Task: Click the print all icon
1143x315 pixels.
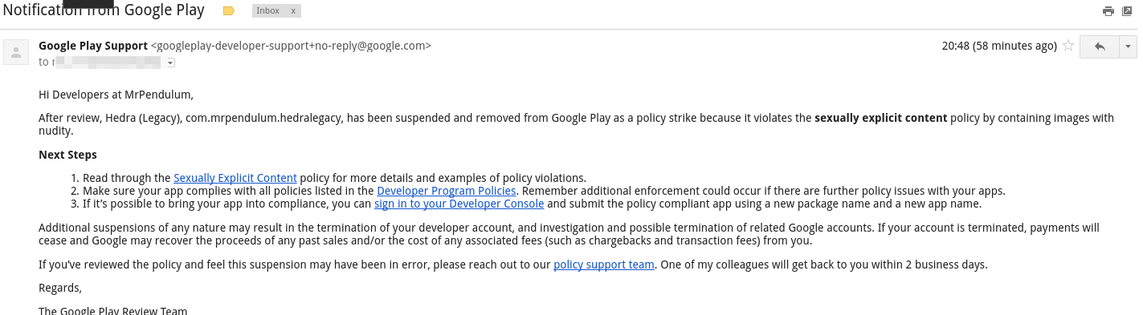Action: pos(1108,11)
